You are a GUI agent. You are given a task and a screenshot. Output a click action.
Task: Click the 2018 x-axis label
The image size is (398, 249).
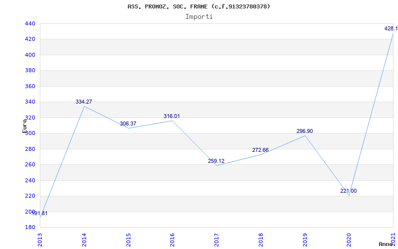261,240
